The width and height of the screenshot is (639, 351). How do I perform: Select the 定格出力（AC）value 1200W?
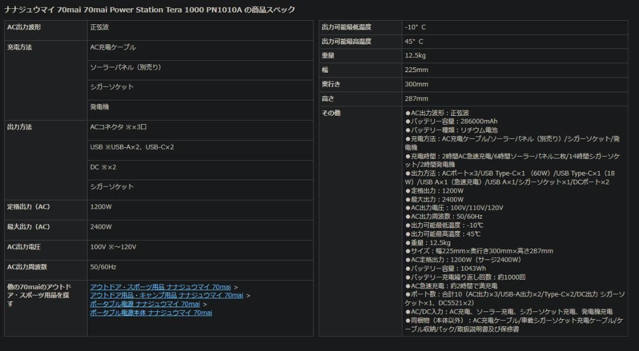pos(102,207)
